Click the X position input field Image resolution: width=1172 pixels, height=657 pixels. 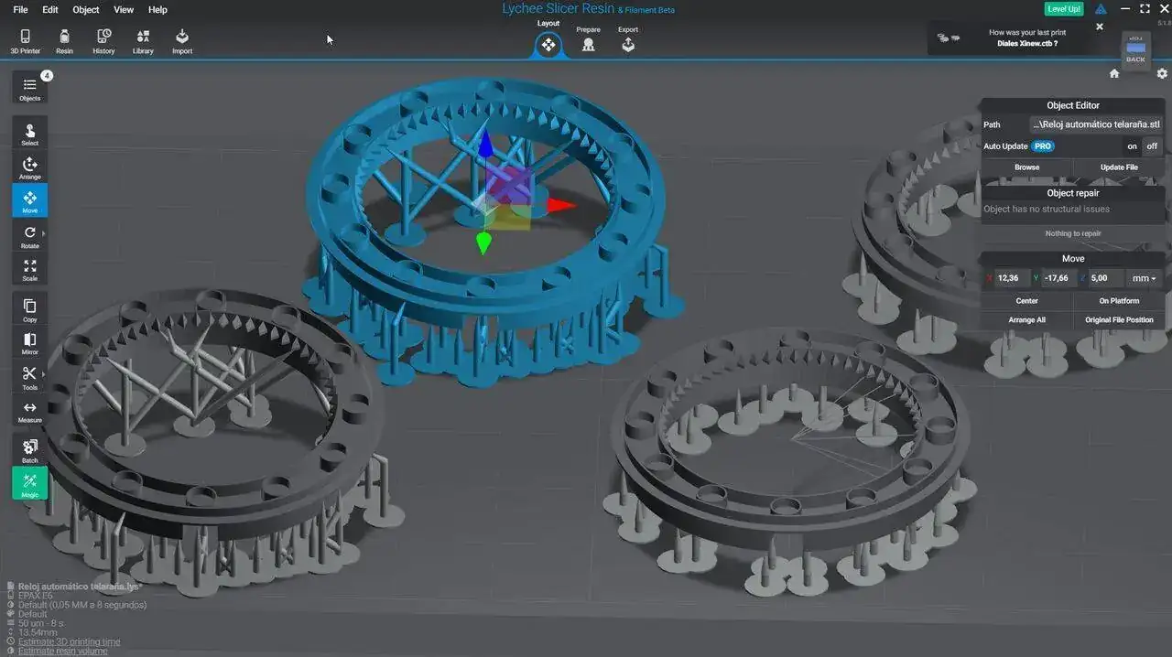1009,278
